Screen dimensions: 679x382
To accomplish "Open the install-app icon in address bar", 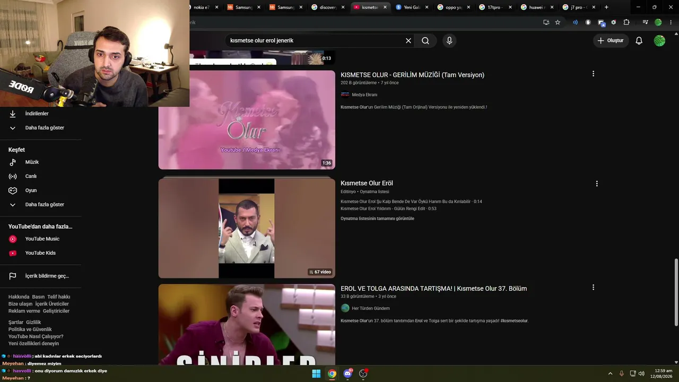I will pos(546,22).
